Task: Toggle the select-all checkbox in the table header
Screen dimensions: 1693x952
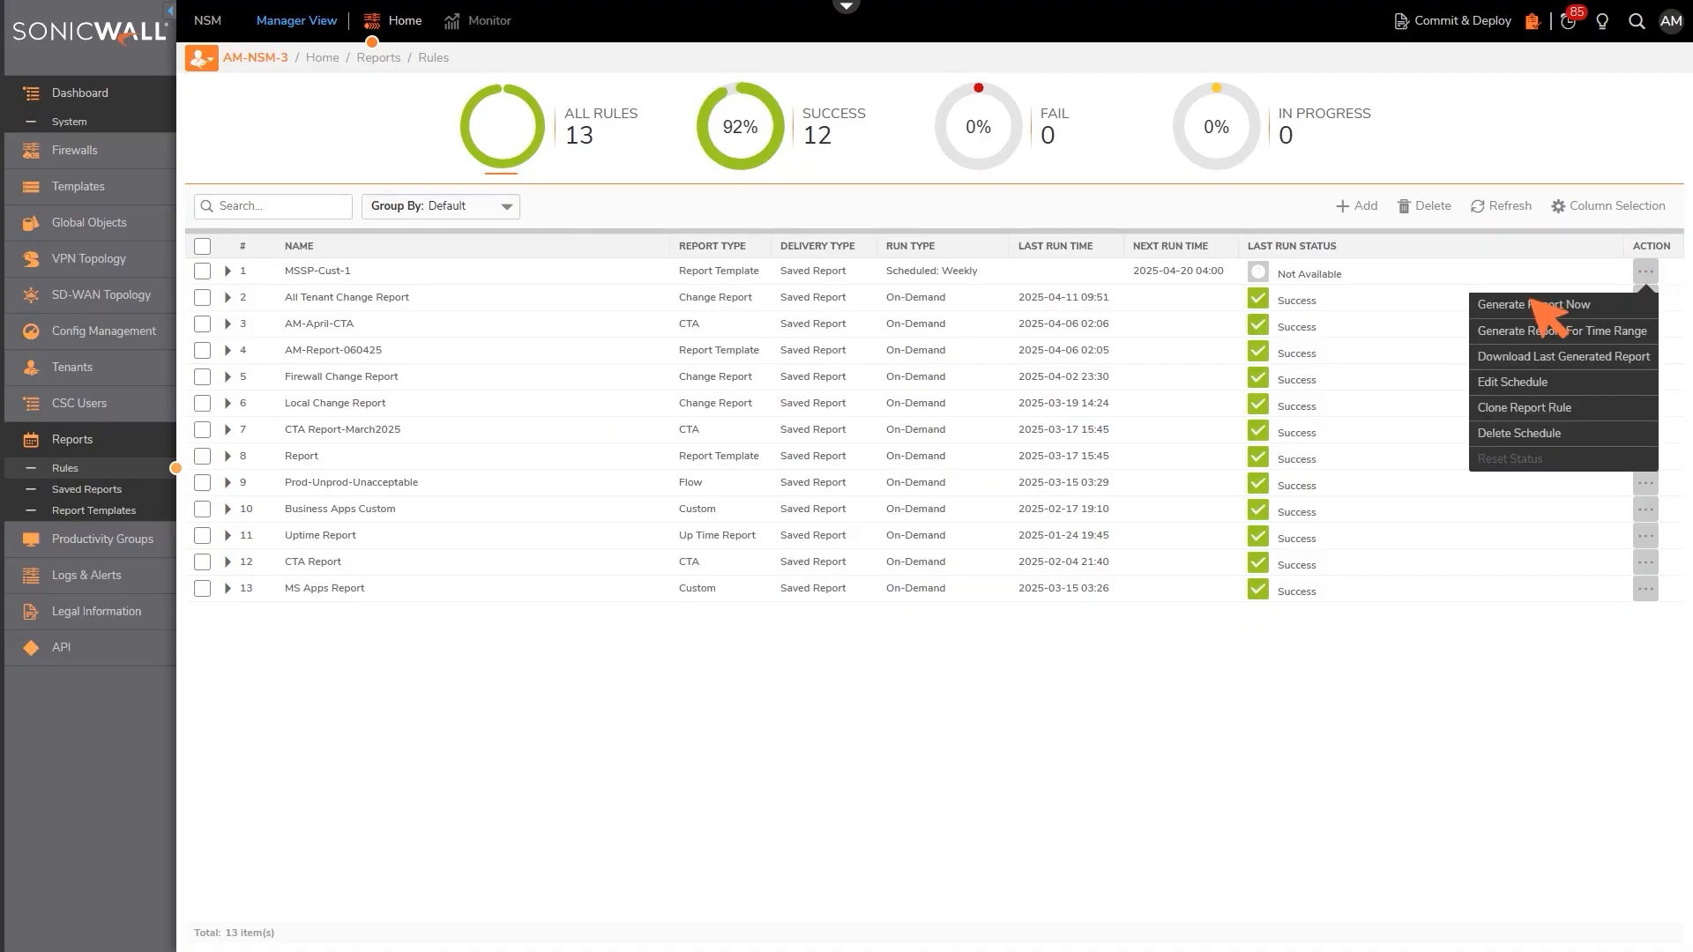Action: click(x=202, y=246)
